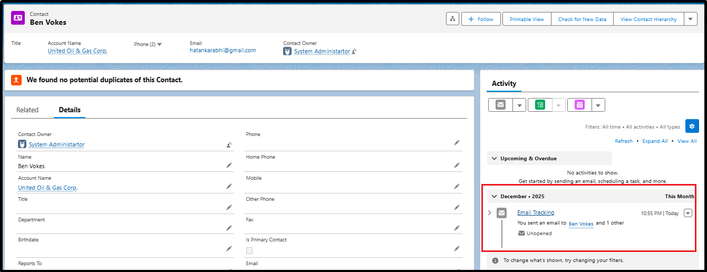The height and width of the screenshot is (272, 707).
Task: Open the activity filter settings gear
Action: coord(692,126)
